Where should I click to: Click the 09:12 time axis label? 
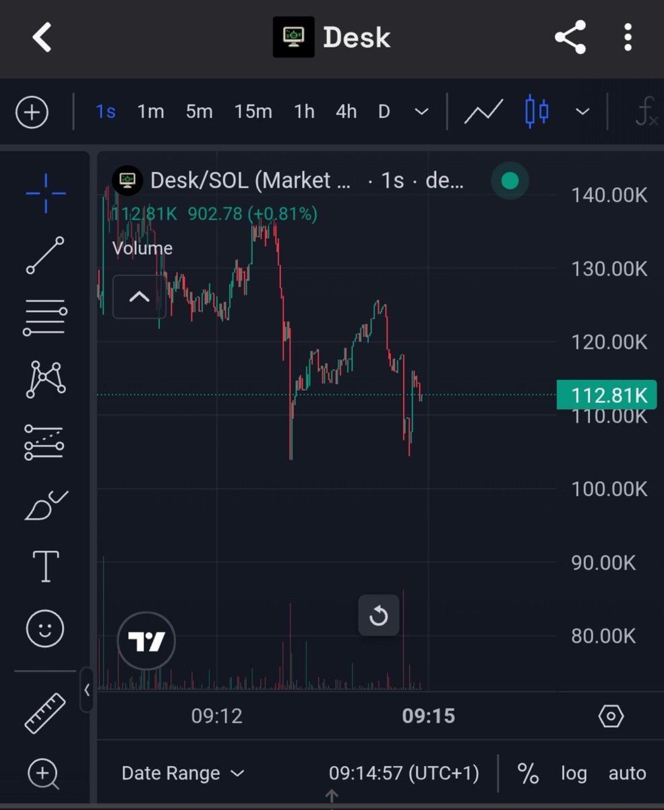pyautogui.click(x=217, y=715)
